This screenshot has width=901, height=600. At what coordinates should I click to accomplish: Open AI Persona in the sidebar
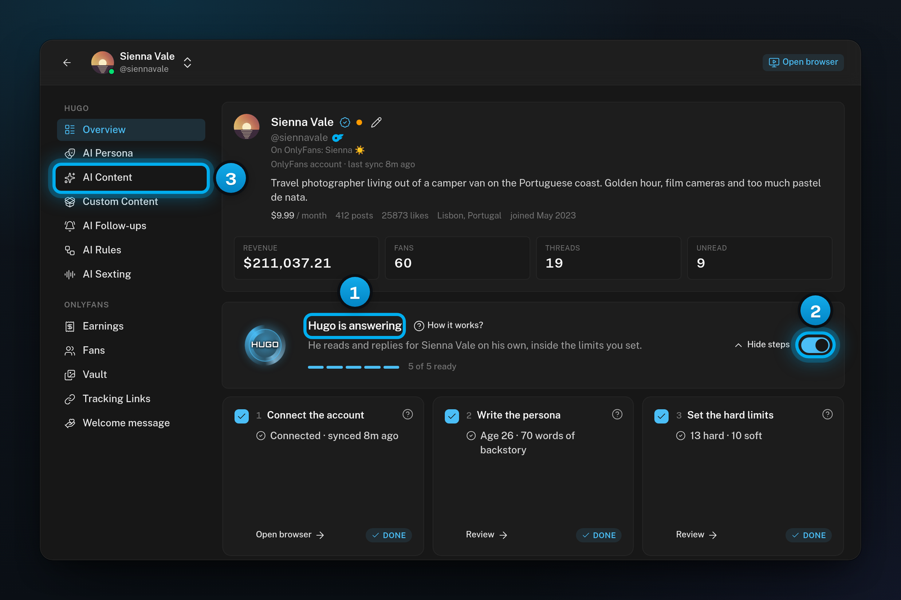click(131, 153)
